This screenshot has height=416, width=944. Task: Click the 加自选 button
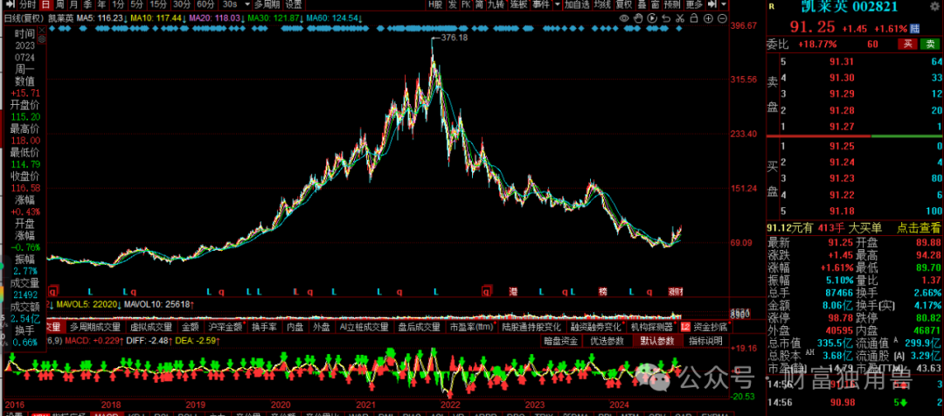click(577, 4)
